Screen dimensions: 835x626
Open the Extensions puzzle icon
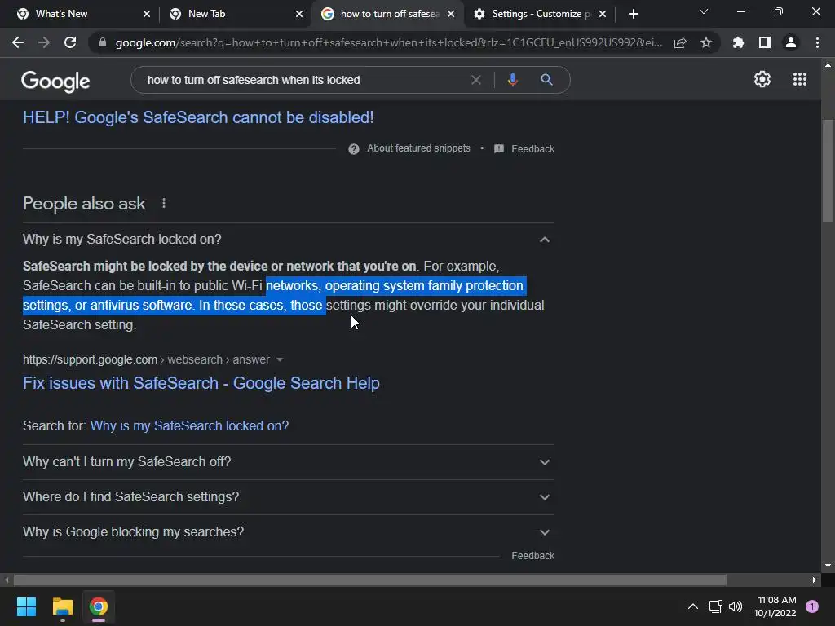[x=739, y=42]
